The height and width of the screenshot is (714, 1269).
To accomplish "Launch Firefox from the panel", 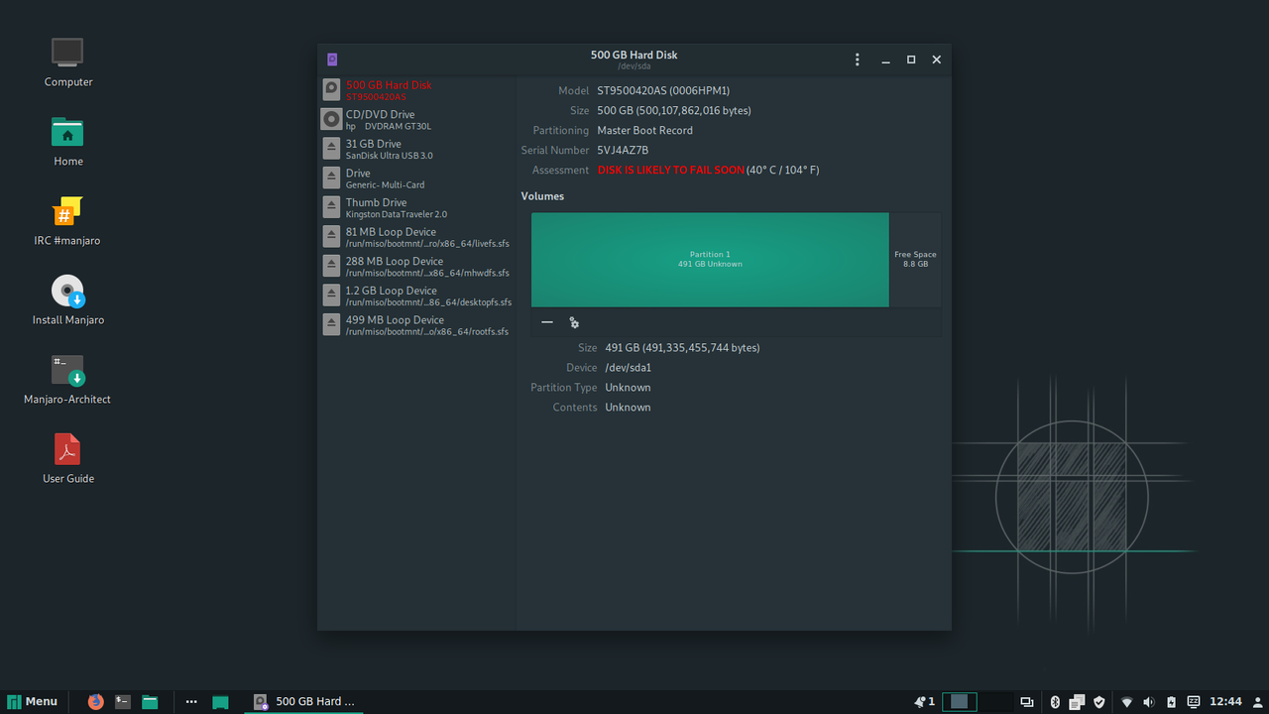I will [x=95, y=701].
